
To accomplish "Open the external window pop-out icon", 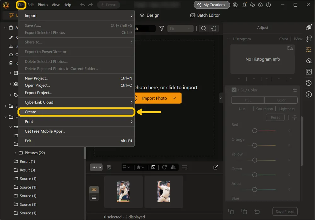I will click(x=215, y=167).
